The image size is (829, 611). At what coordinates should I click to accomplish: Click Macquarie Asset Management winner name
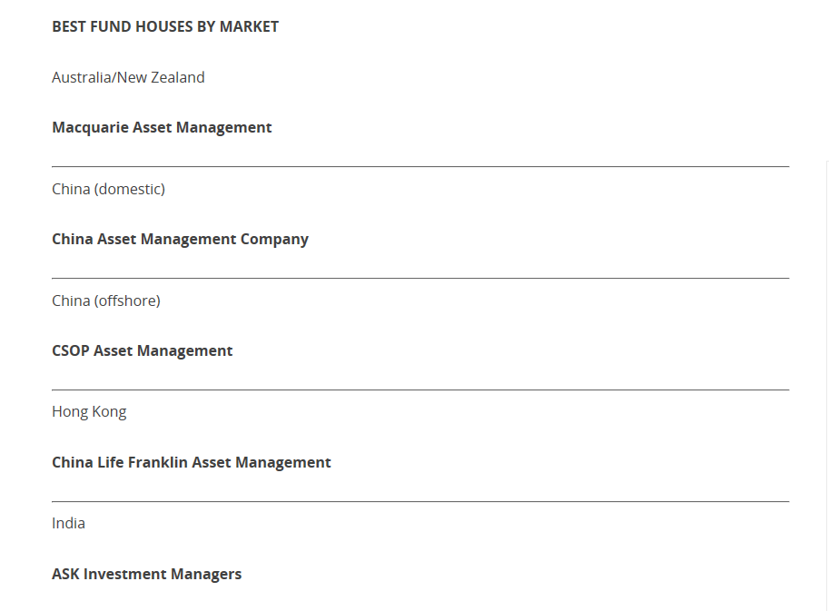point(162,127)
